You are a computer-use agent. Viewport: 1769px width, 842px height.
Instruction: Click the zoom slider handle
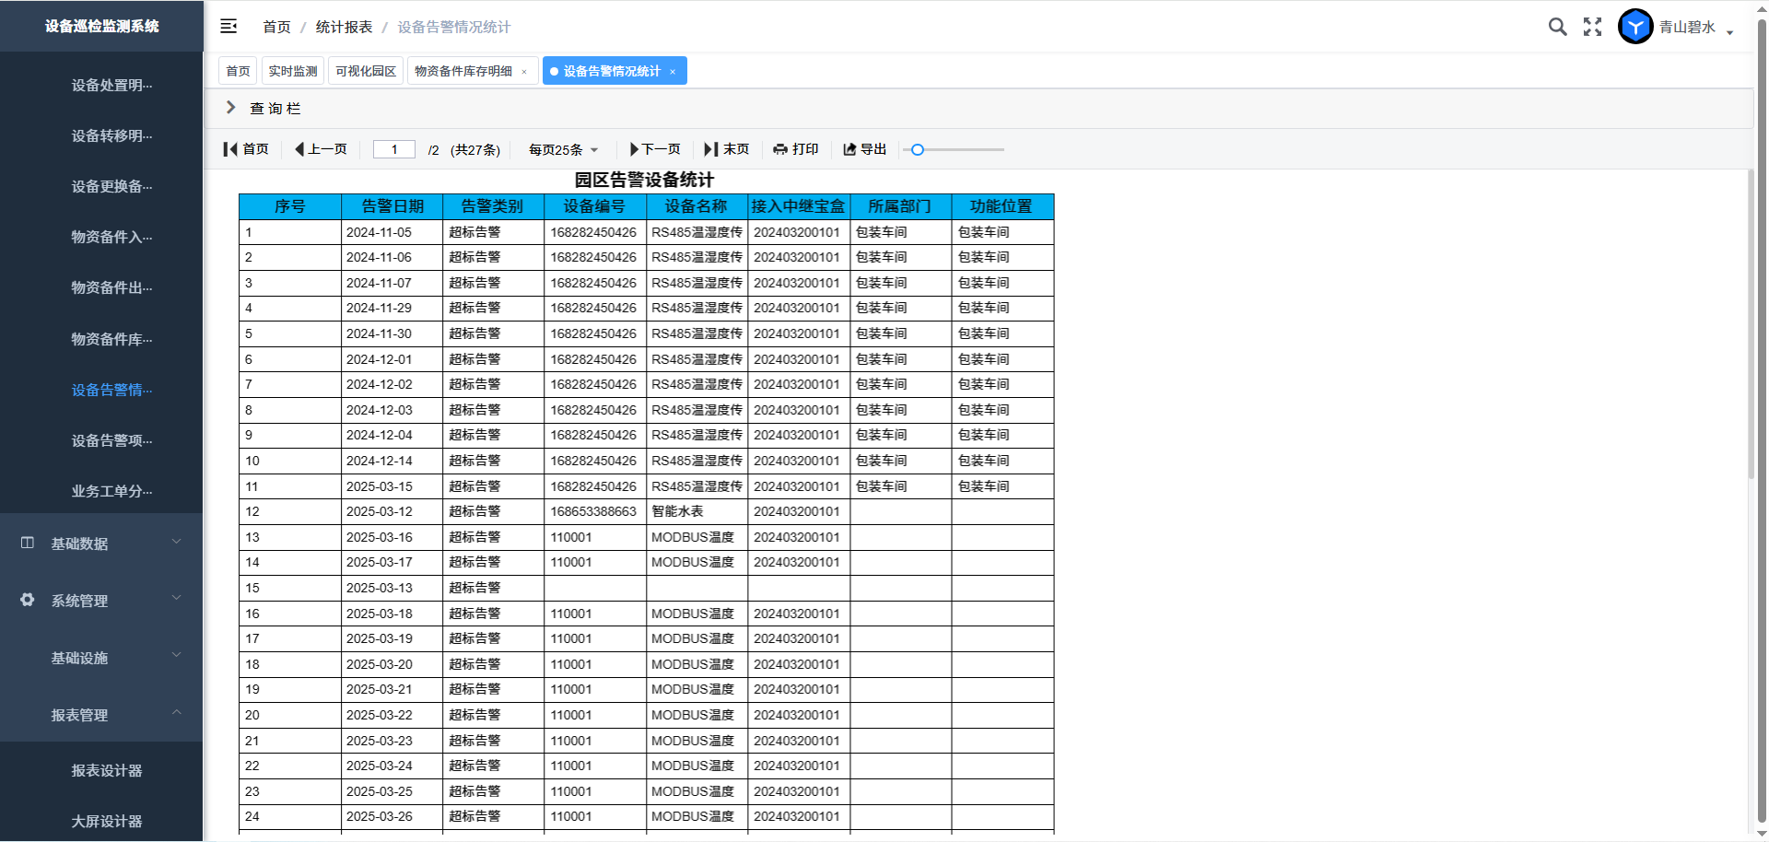click(917, 149)
